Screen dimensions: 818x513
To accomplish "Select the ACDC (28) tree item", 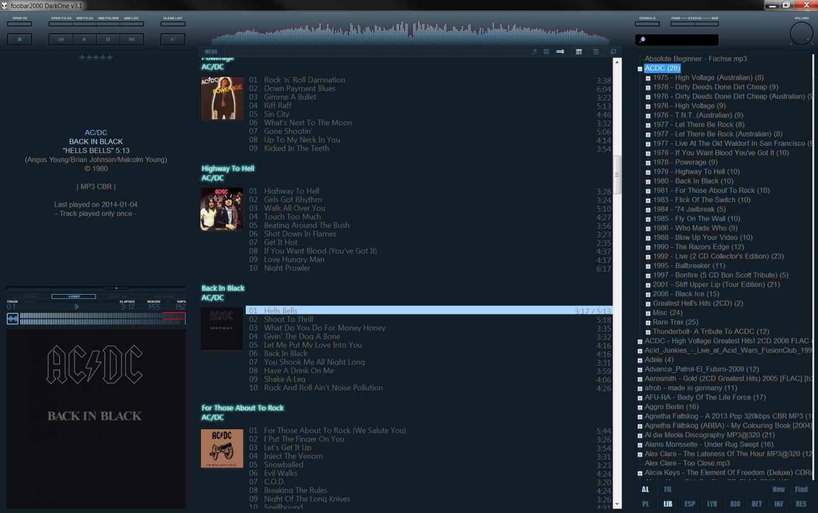I will point(662,68).
